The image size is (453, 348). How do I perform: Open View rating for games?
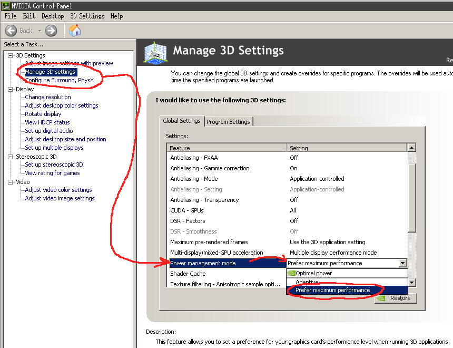pyautogui.click(x=52, y=173)
